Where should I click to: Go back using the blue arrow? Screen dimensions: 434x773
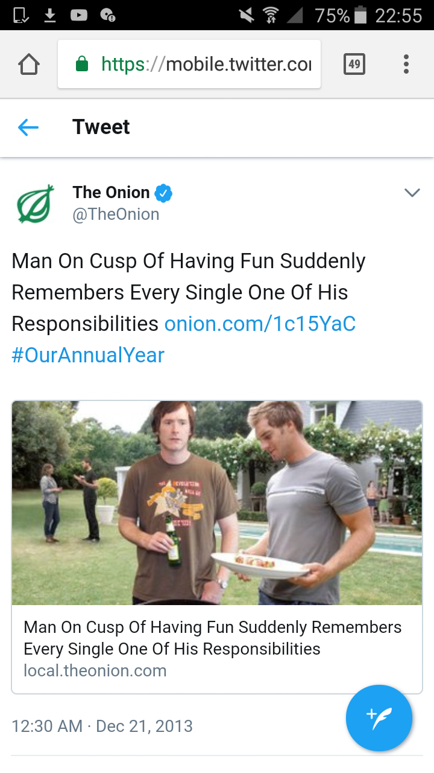point(28,127)
